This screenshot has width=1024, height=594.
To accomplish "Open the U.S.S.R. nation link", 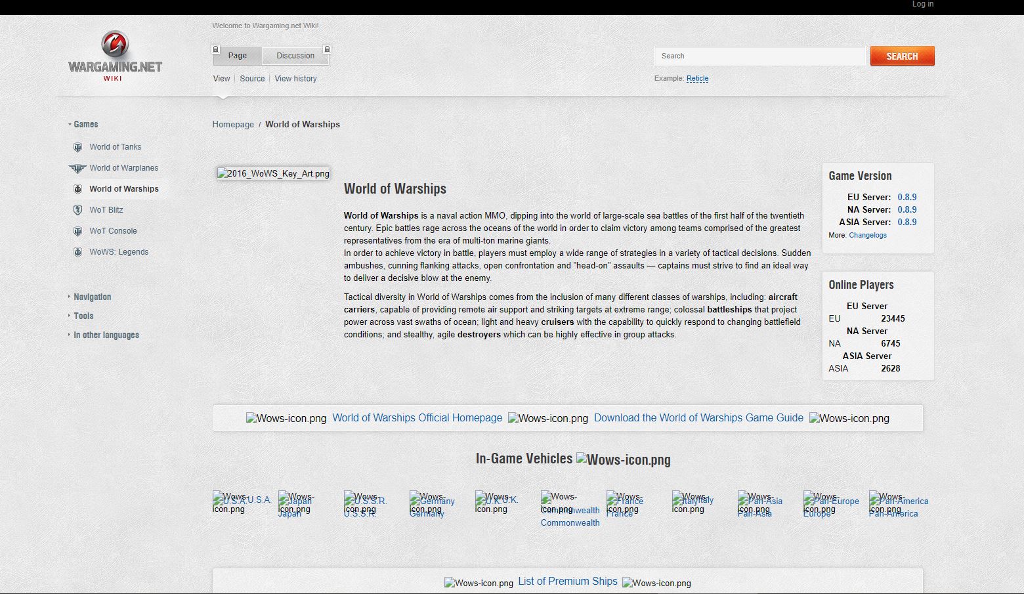I will coord(360,513).
